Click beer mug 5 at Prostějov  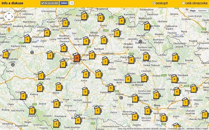pos(177,91)
